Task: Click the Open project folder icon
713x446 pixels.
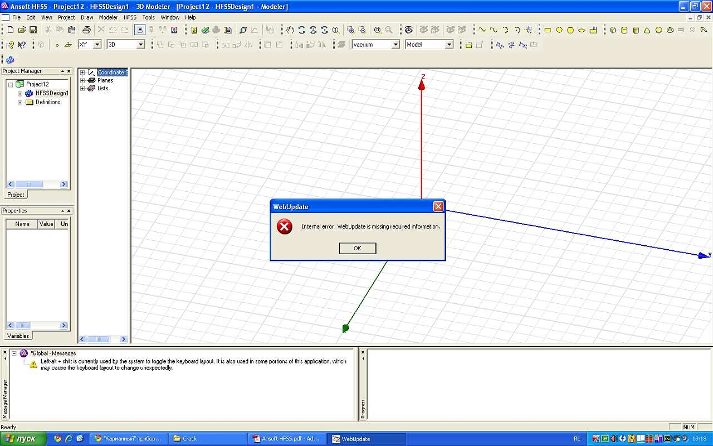Action: (22, 30)
